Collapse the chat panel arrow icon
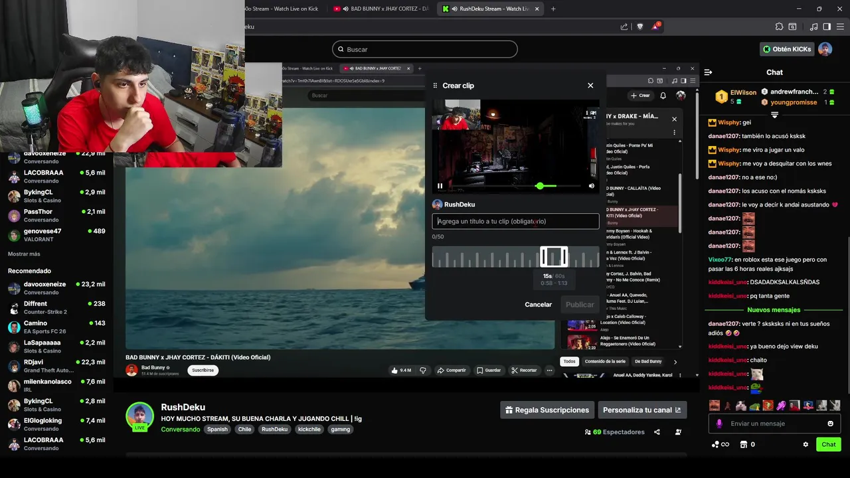 pyautogui.click(x=709, y=72)
